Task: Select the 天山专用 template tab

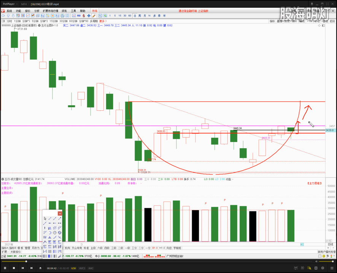Action: click(x=77, y=248)
